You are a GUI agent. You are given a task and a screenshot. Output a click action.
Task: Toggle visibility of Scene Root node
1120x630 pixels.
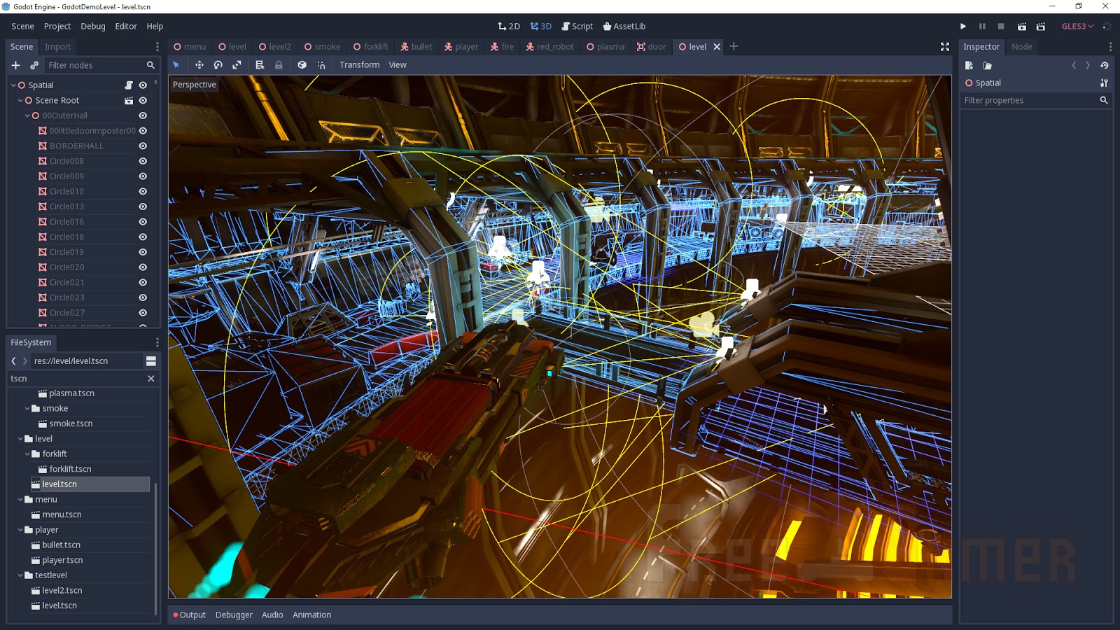click(x=143, y=101)
